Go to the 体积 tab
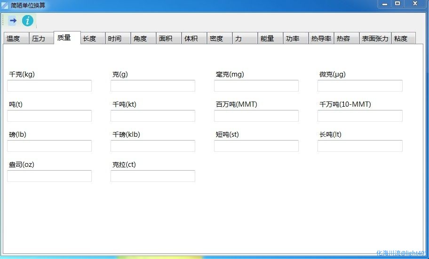This screenshot has width=429, height=259. click(193, 39)
